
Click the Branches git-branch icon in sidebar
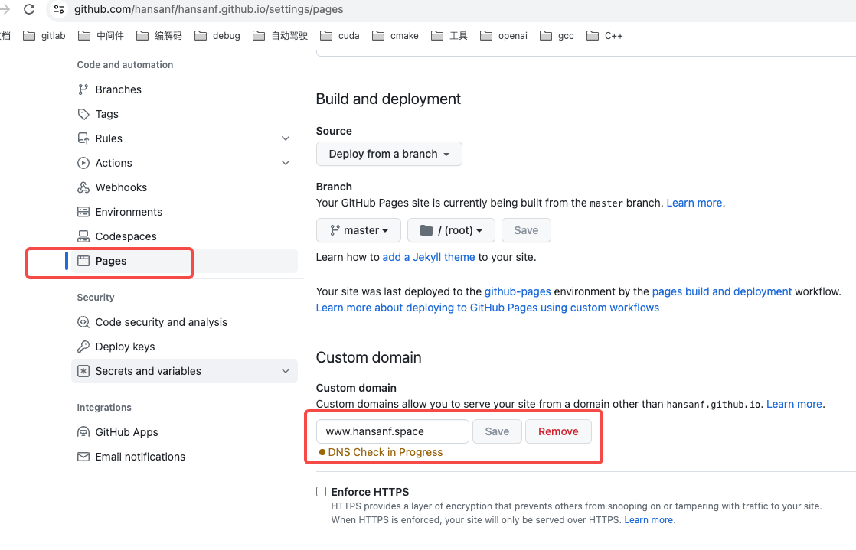(83, 89)
